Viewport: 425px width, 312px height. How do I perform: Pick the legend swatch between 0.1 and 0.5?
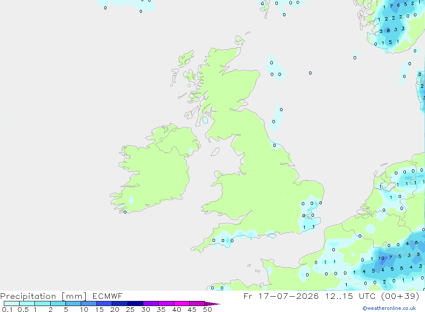(x=11, y=303)
